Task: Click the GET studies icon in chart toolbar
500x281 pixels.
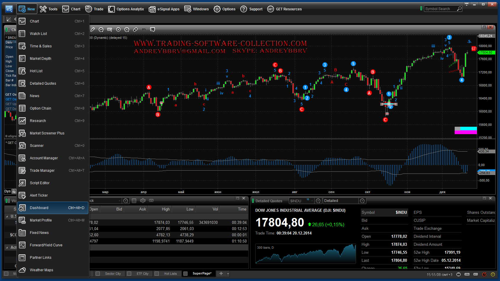Action: [110, 30]
